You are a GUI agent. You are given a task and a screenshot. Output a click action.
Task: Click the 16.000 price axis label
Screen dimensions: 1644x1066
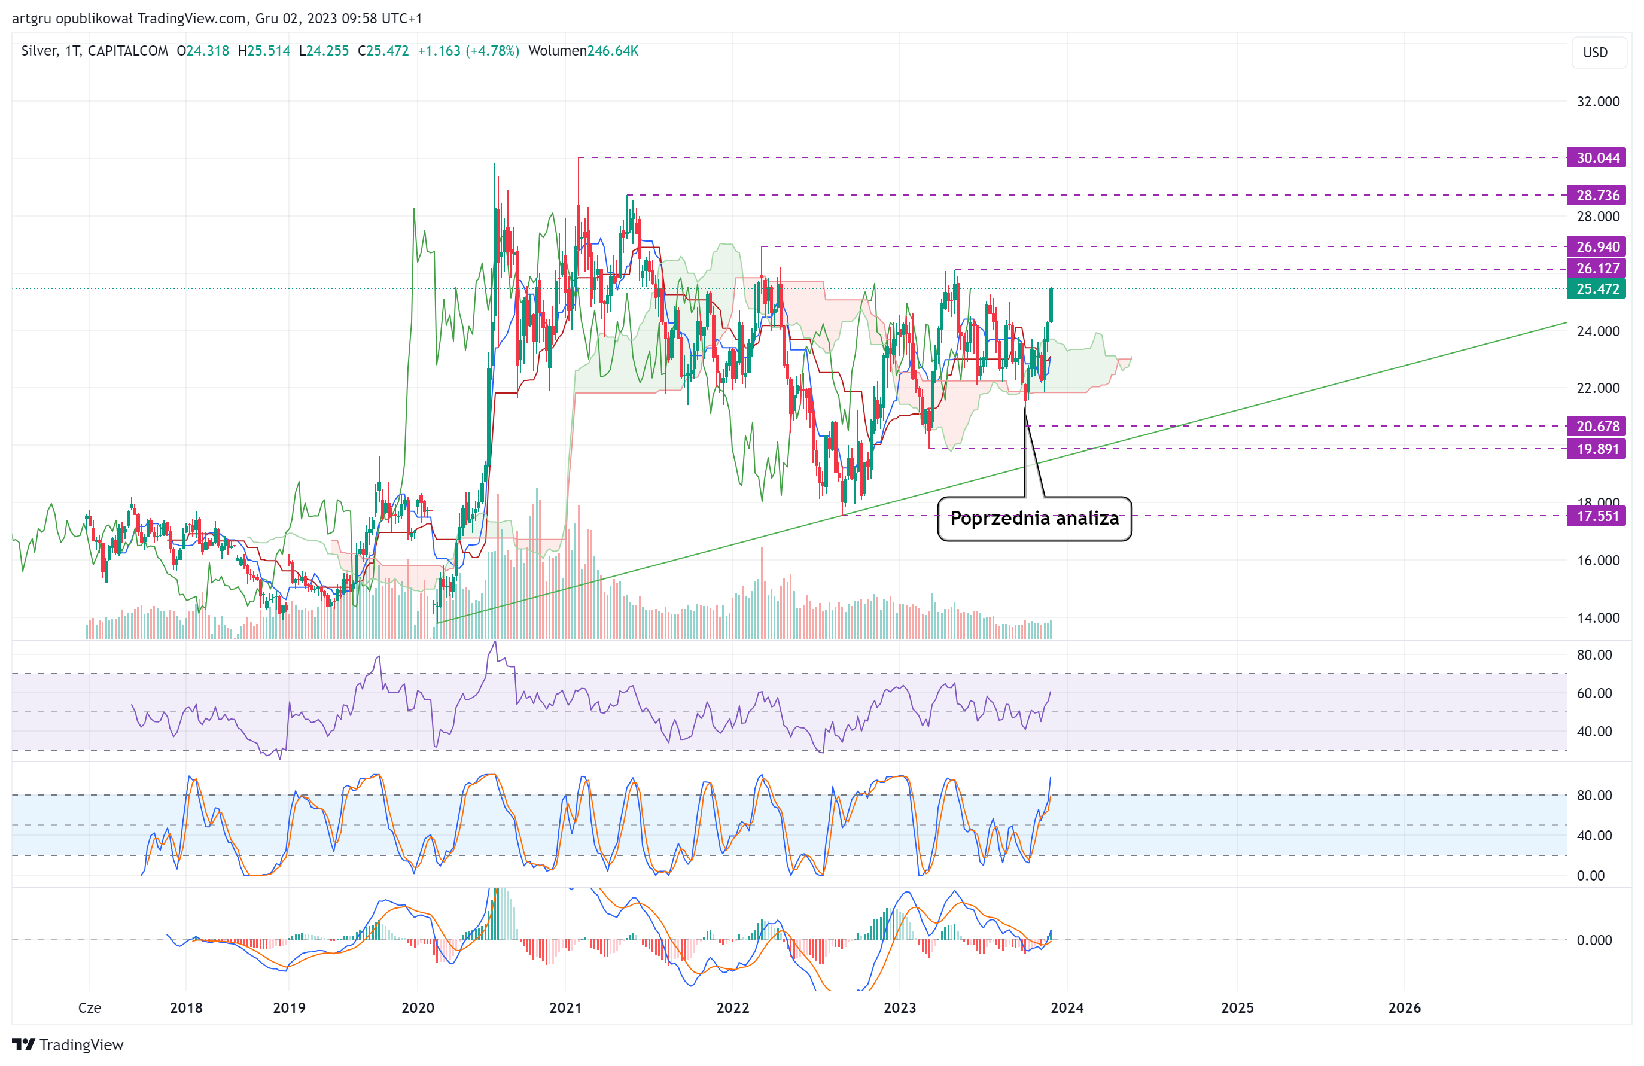point(1598,561)
